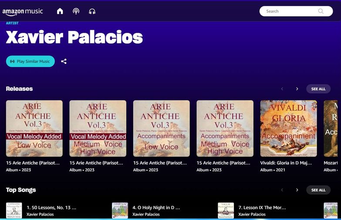The image size is (341, 220).
Task: Click song title 1. 50 Lessons, No. 13
Action: [51, 208]
